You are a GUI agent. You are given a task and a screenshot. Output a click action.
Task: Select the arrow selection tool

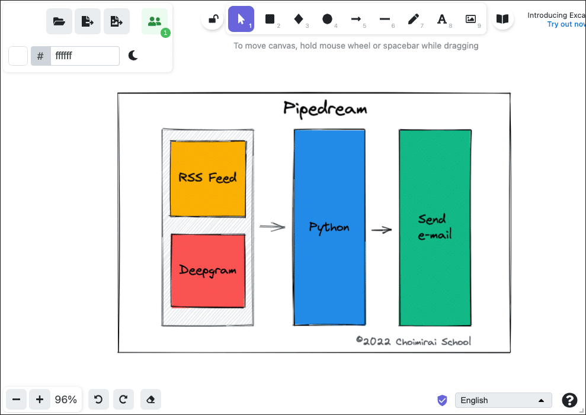tap(241, 19)
